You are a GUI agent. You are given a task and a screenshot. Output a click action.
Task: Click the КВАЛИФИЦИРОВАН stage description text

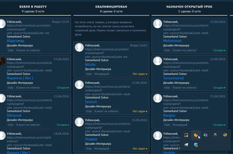pos(110,28)
